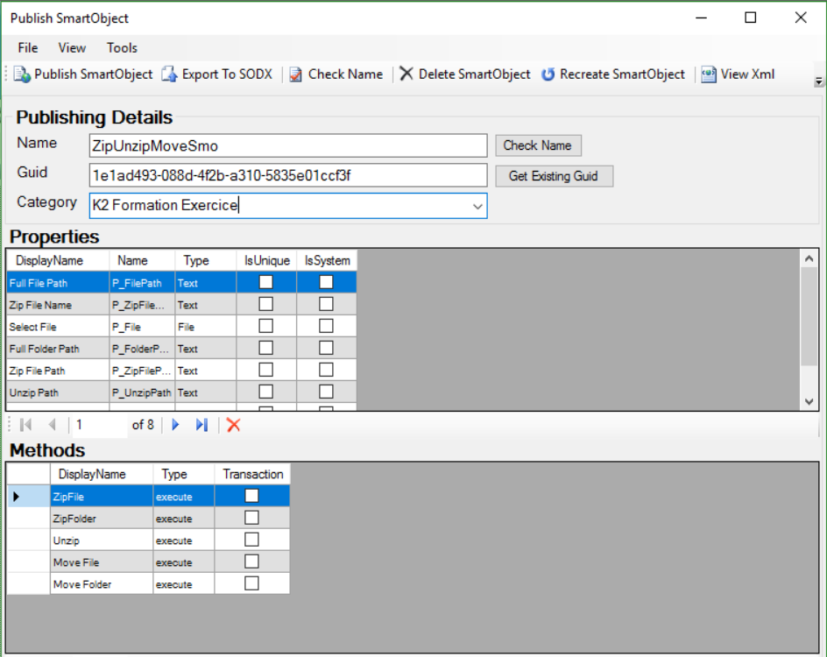Click the Delete SmartObject X icon
The width and height of the screenshot is (827, 657).
pyautogui.click(x=406, y=74)
